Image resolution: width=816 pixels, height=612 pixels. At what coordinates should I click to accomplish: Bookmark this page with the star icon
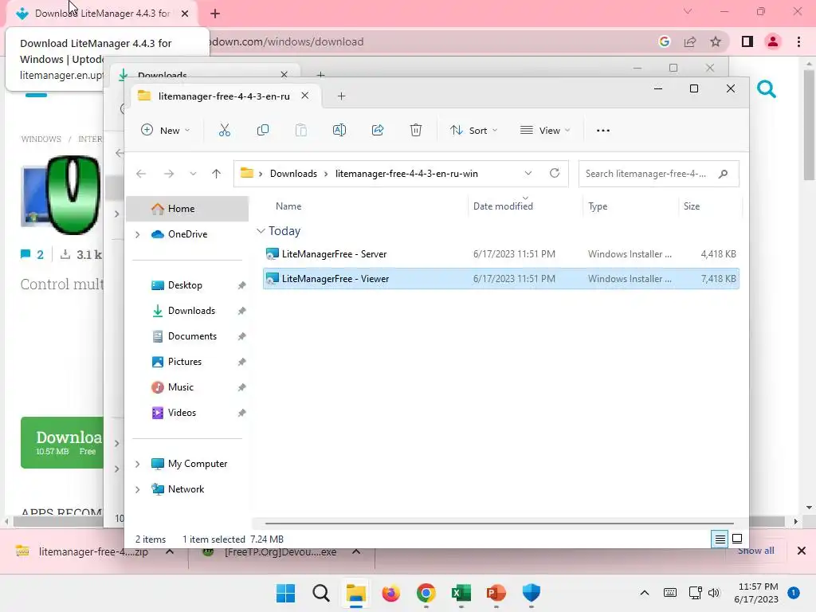[716, 41]
